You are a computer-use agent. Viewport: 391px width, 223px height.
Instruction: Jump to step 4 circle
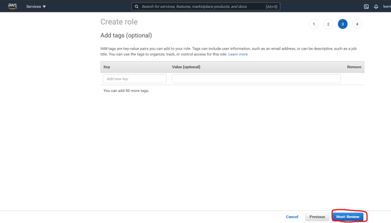[357, 24]
